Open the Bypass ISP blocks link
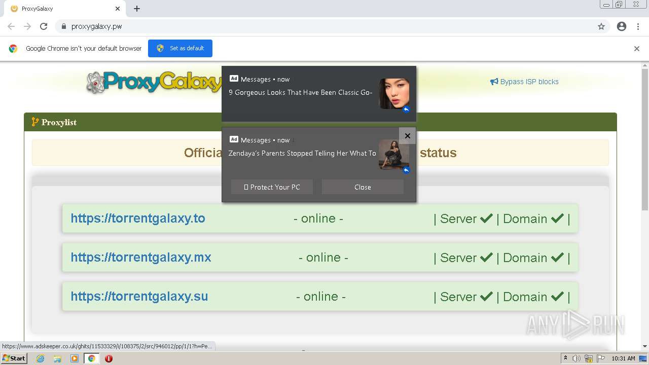The height and width of the screenshot is (365, 649). coord(524,82)
